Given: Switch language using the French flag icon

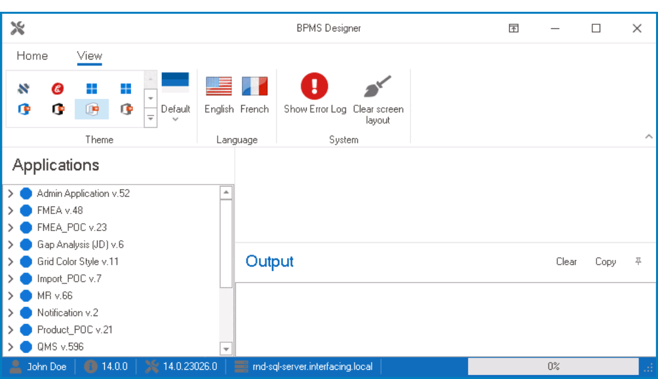Looking at the screenshot, I should click(255, 86).
